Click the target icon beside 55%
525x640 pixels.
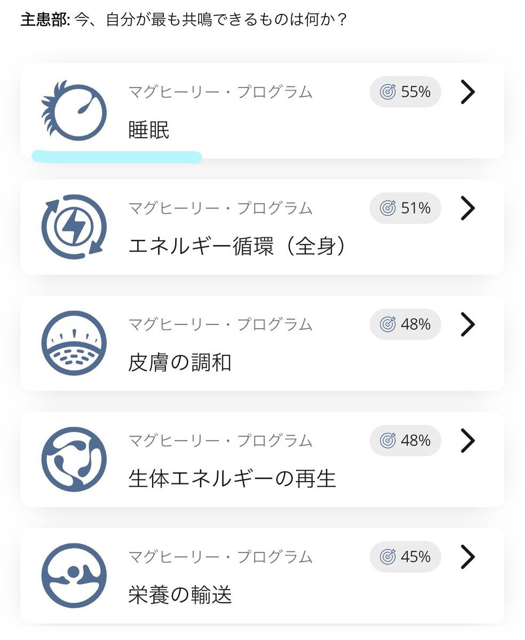click(x=387, y=92)
